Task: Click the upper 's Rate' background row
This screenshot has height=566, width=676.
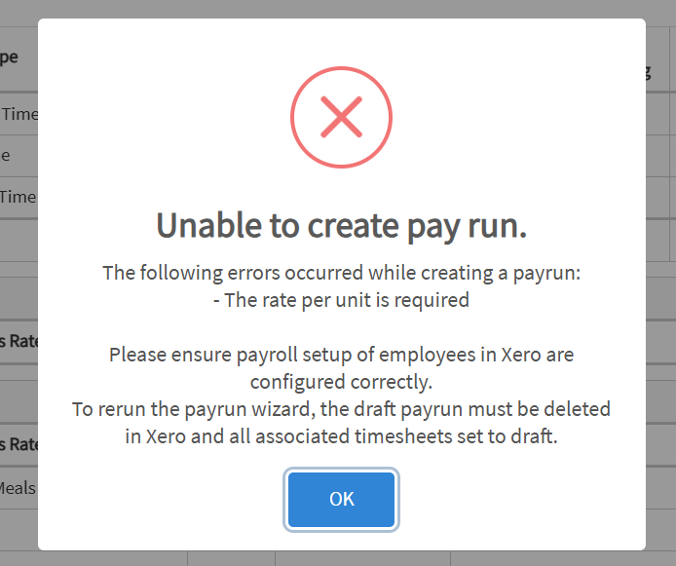Action: coord(19,341)
